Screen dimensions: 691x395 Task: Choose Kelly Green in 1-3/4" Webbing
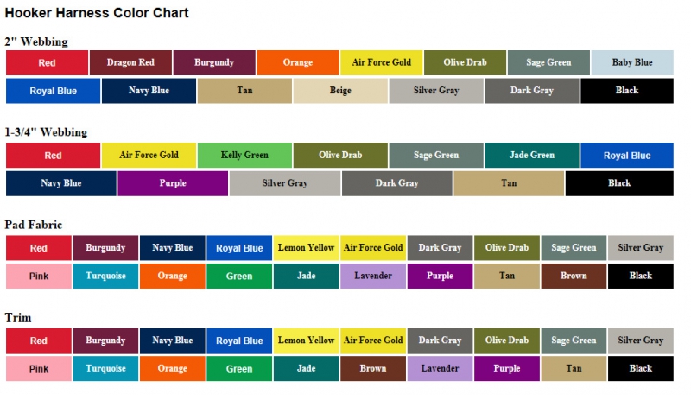244,156
